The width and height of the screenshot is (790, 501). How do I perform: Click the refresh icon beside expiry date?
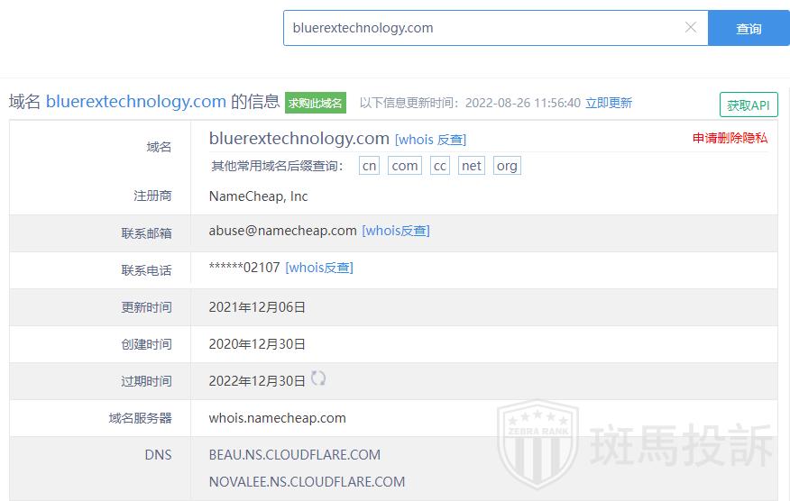pyautogui.click(x=318, y=378)
